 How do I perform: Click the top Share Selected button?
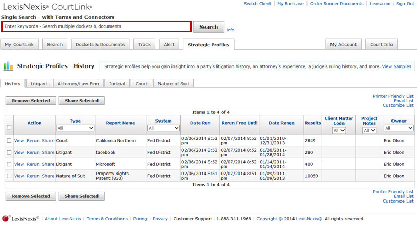[81, 101]
